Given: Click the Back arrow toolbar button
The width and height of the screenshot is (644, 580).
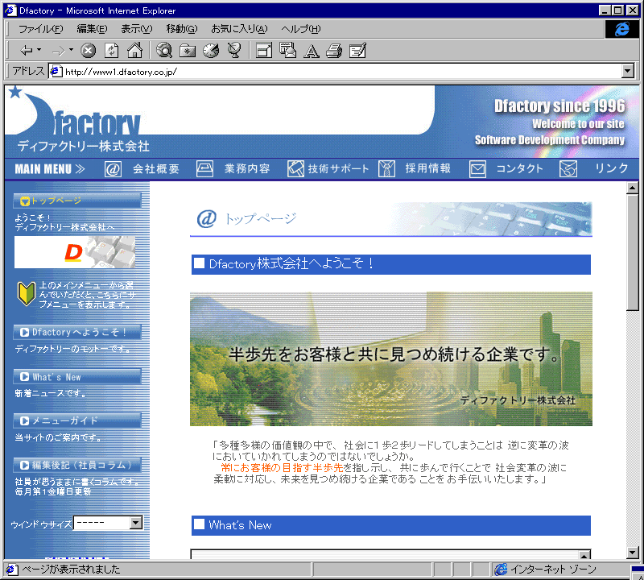Looking at the screenshot, I should 27,51.
